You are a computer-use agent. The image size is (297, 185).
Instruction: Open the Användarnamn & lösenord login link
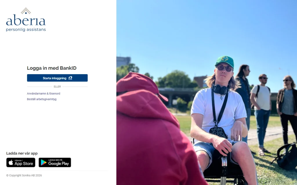[44, 94]
